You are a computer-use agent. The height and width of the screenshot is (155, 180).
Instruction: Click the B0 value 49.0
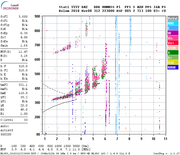point(24,110)
